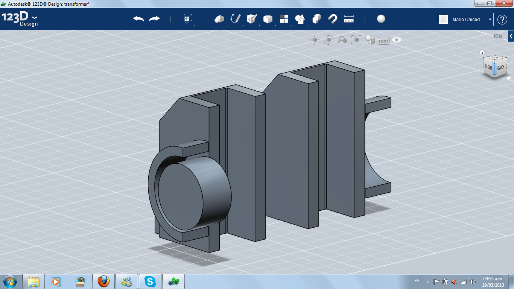This screenshot has height=289, width=514.
Task: Select the Measure ruler tool
Action: pyautogui.click(x=349, y=19)
